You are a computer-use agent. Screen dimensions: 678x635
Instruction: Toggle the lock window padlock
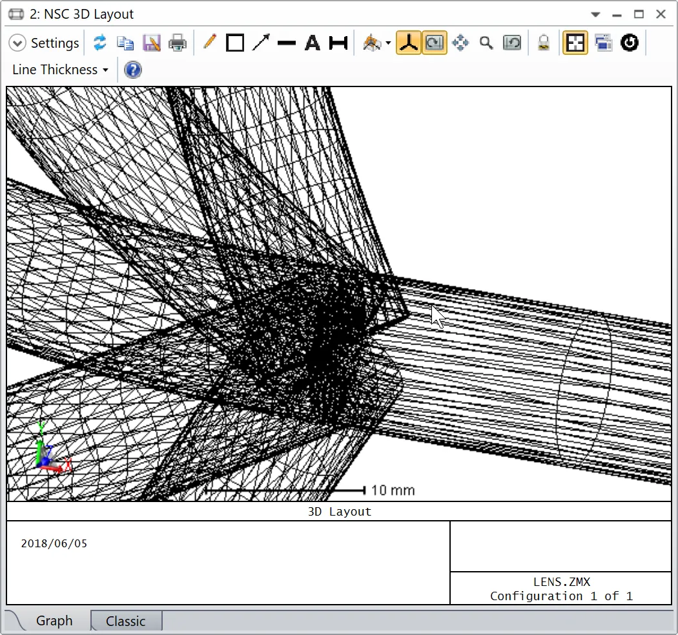click(544, 43)
